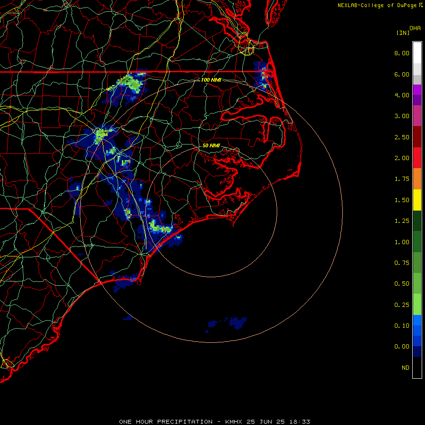
Task: Pick the black ND swatch at scale bottom
Action: (x=417, y=367)
